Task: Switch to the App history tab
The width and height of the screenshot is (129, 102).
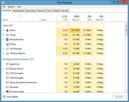Action: point(31,11)
